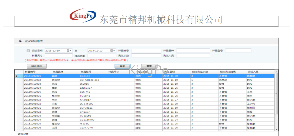Click model cell sdch9e37
294x136 pixels.
pos(93,88)
